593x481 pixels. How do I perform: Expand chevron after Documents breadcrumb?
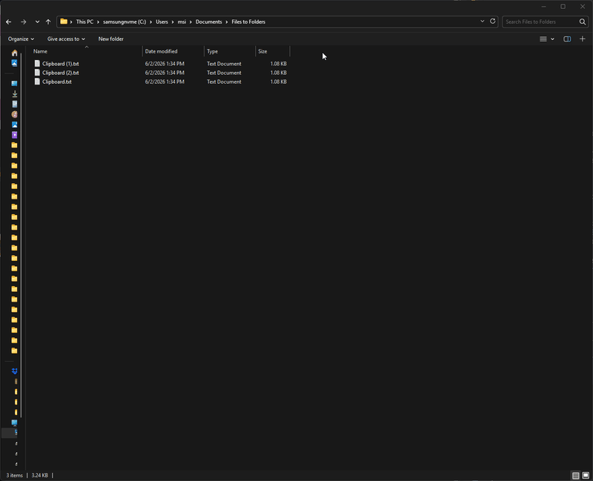click(x=227, y=22)
